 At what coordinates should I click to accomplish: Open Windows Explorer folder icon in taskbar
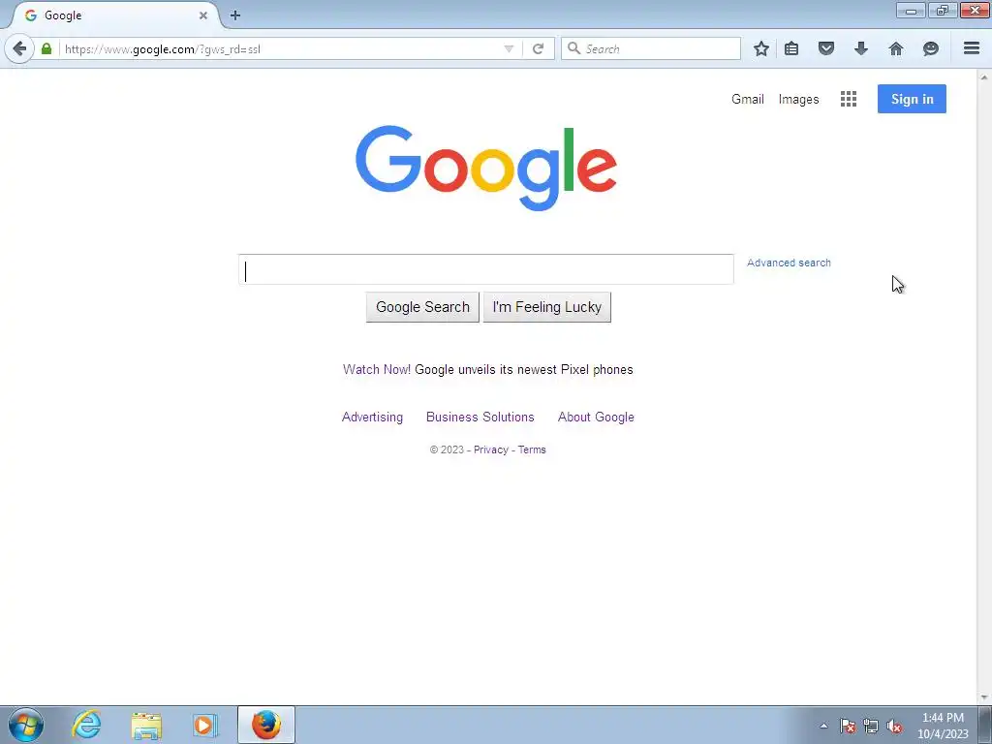(146, 725)
